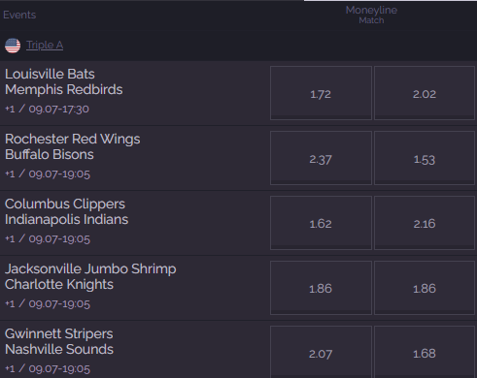Open Gwinnett Stripers vs Nashville Sounds event
This screenshot has height=378, width=477.
point(59,341)
